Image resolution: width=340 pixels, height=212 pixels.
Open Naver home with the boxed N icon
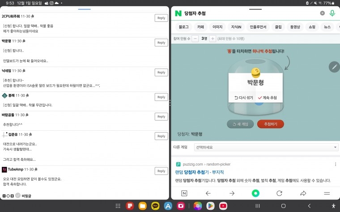184,193
